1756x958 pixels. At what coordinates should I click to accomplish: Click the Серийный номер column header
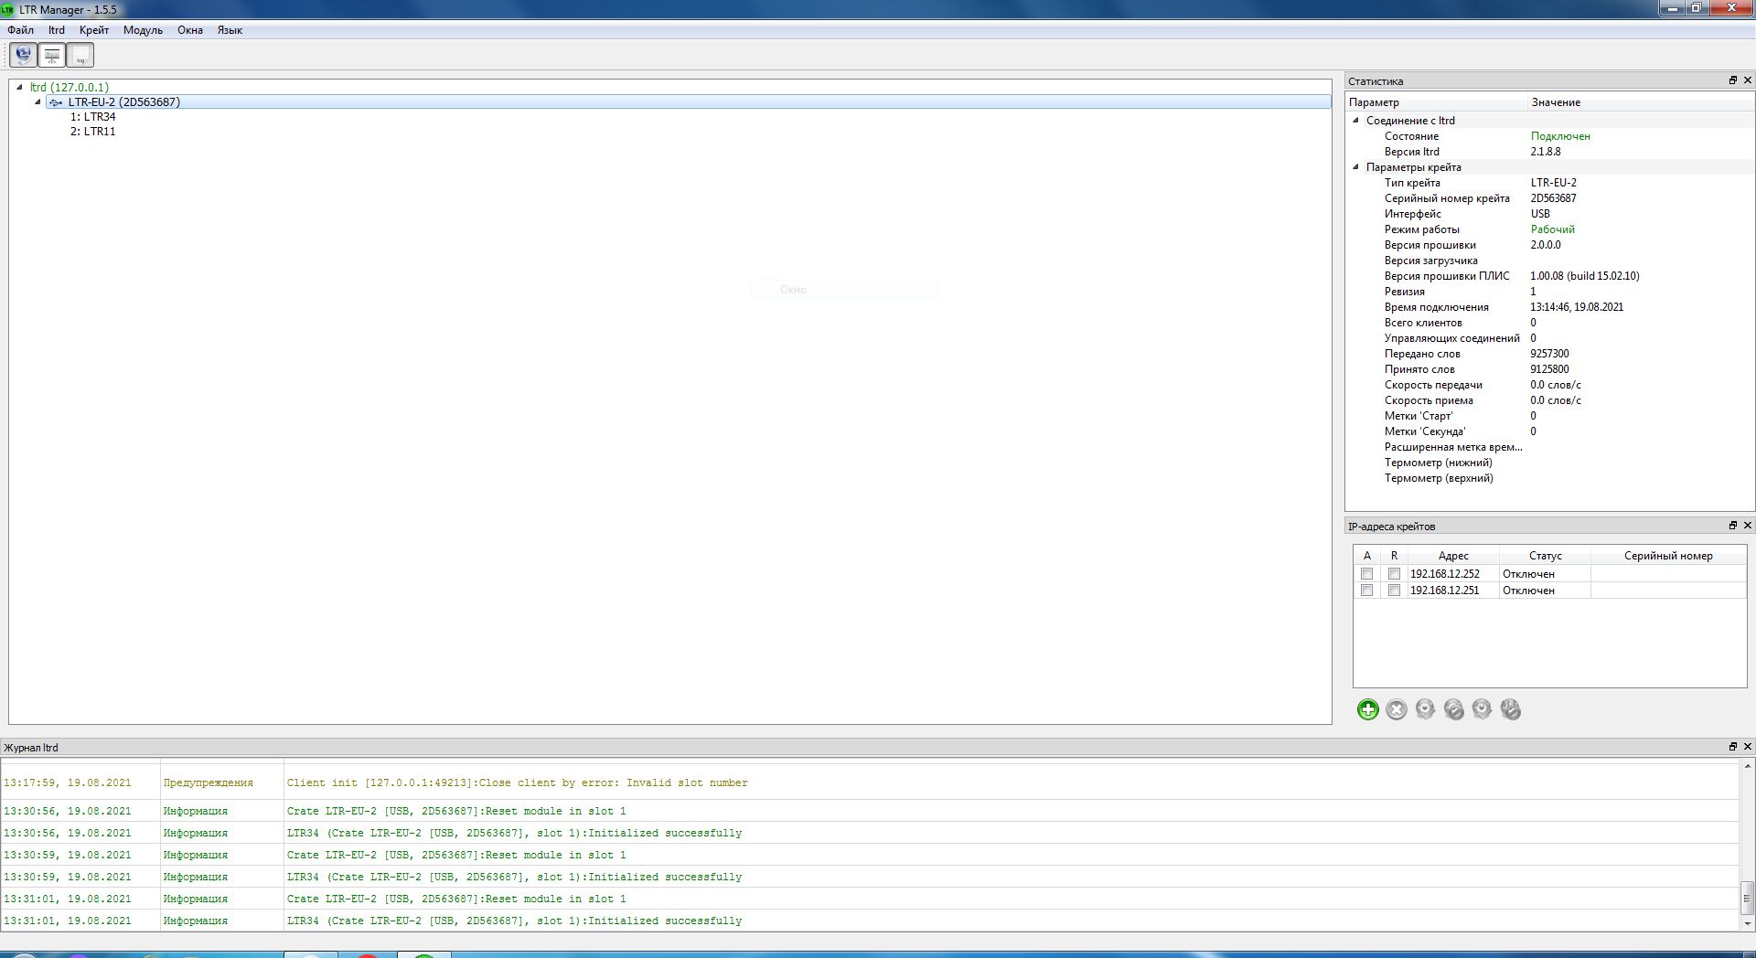tap(1668, 556)
